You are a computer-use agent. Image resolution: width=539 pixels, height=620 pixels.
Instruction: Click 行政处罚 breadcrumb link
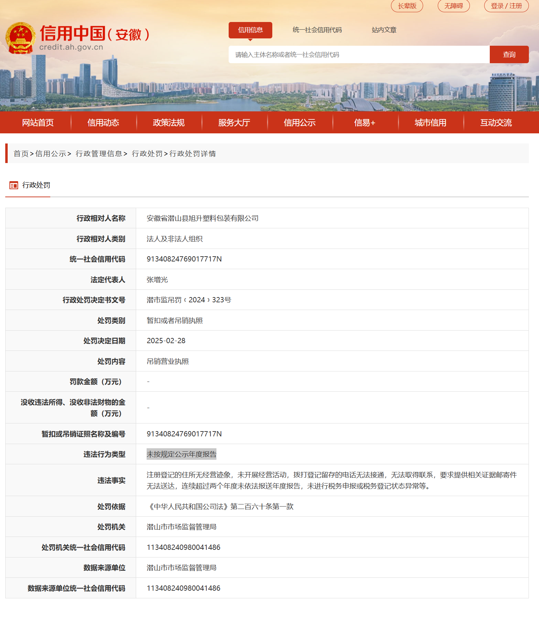[x=147, y=154]
